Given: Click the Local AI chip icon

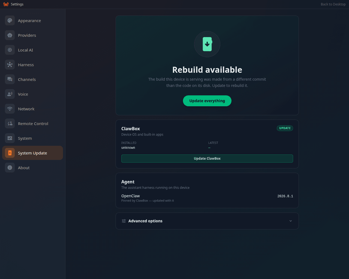Looking at the screenshot, I should [x=10, y=50].
